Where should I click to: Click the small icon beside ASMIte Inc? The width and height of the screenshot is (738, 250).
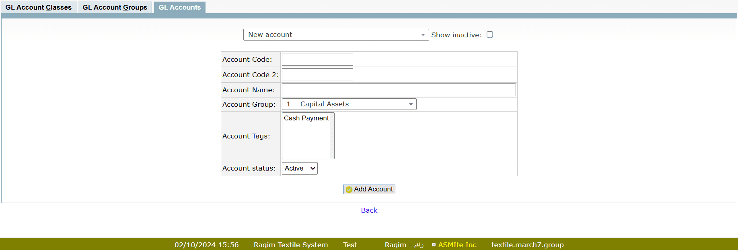[x=434, y=245]
